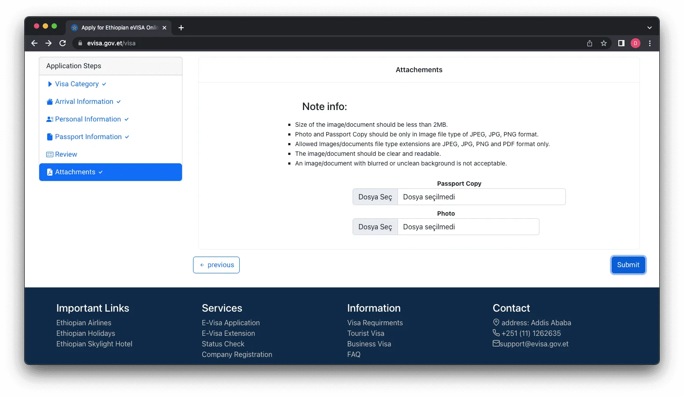The width and height of the screenshot is (684, 397).
Task: Open the Passport Information step
Action: tap(88, 137)
